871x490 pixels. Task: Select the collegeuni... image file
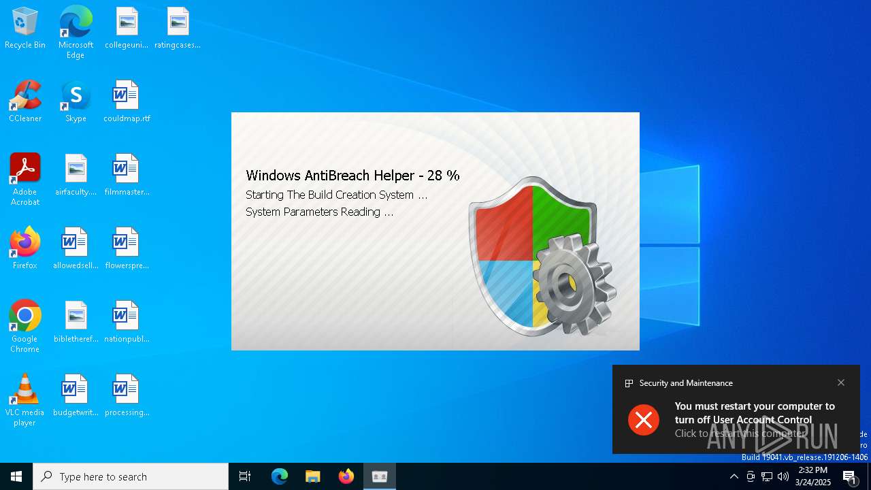127,29
